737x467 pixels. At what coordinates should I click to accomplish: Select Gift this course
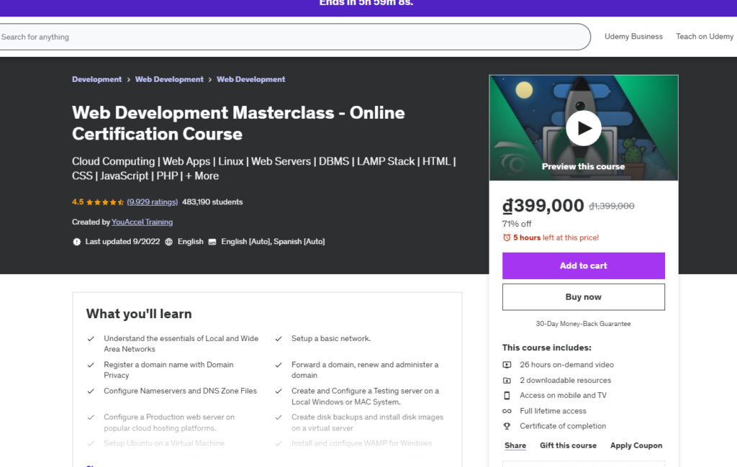click(568, 445)
